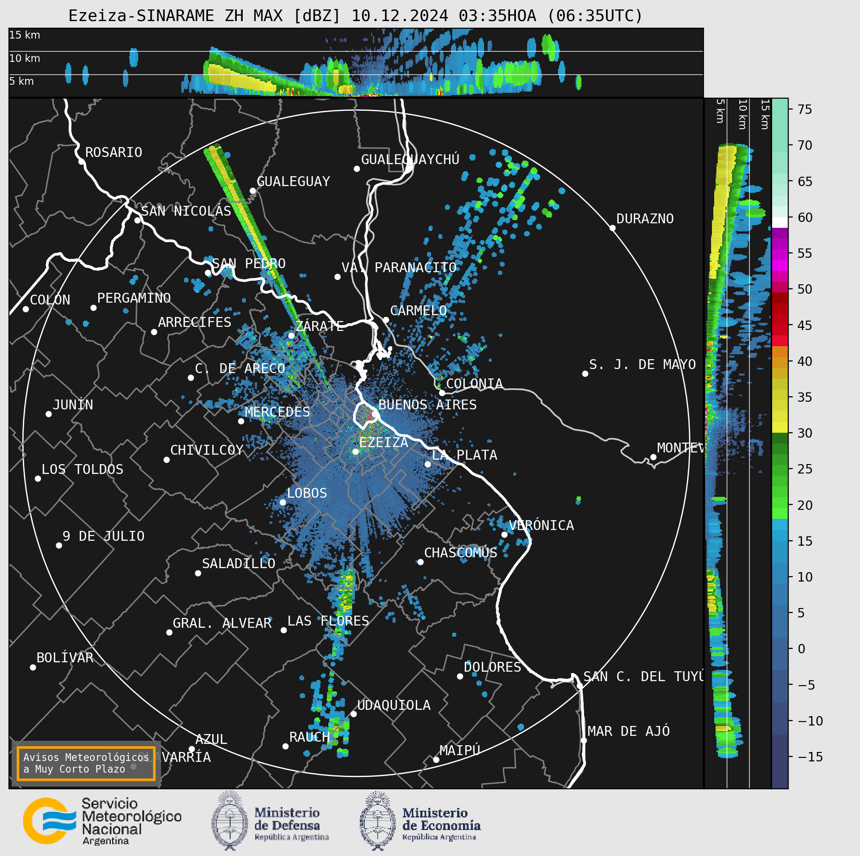860x856 pixels.
Task: Click the red 45 dBZ color band
Action: point(780,330)
